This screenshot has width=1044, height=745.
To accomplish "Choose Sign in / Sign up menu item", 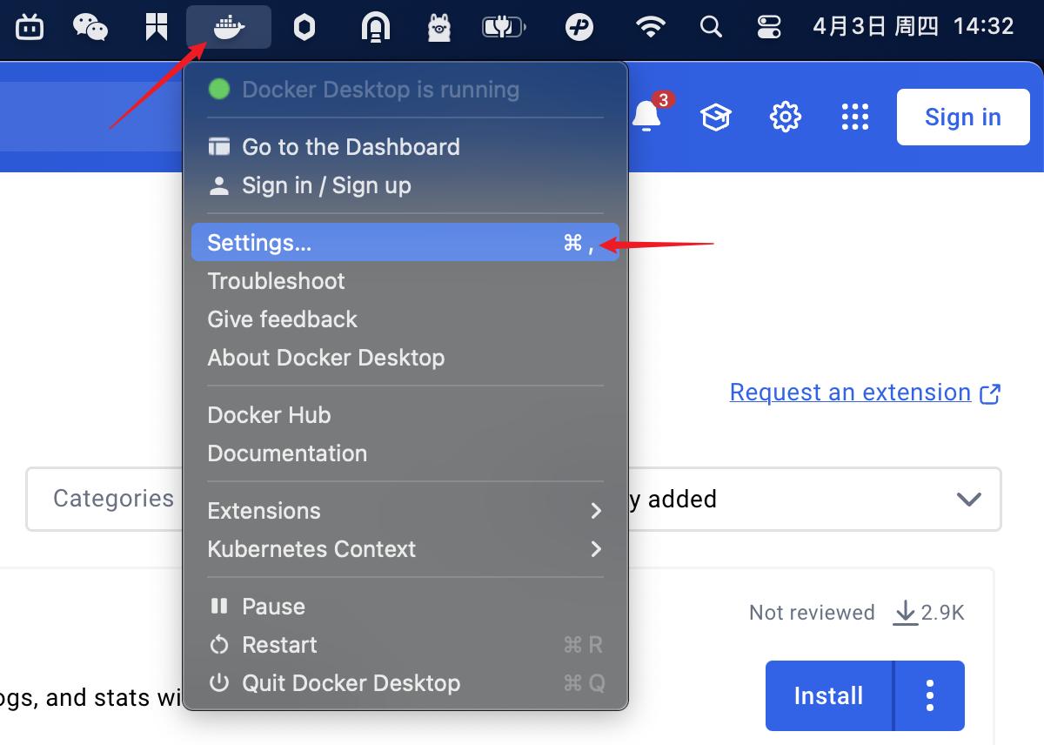I will coord(405,185).
